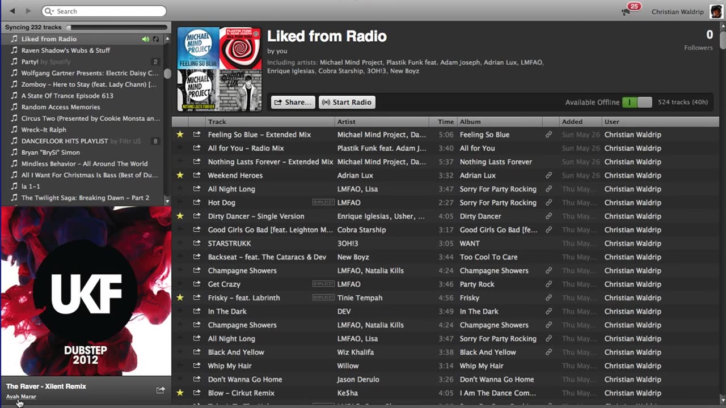Click the share arrow on Weekend Heroes row
The height and width of the screenshot is (408, 726).
pyautogui.click(x=197, y=175)
